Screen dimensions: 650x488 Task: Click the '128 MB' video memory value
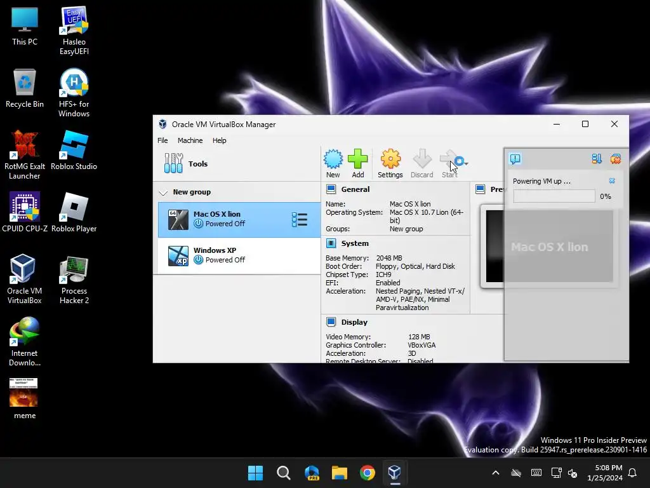419,337
